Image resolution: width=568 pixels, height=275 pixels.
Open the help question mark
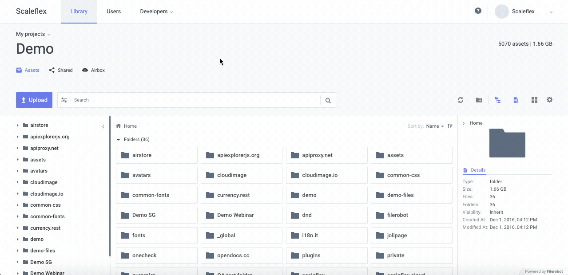tap(478, 11)
